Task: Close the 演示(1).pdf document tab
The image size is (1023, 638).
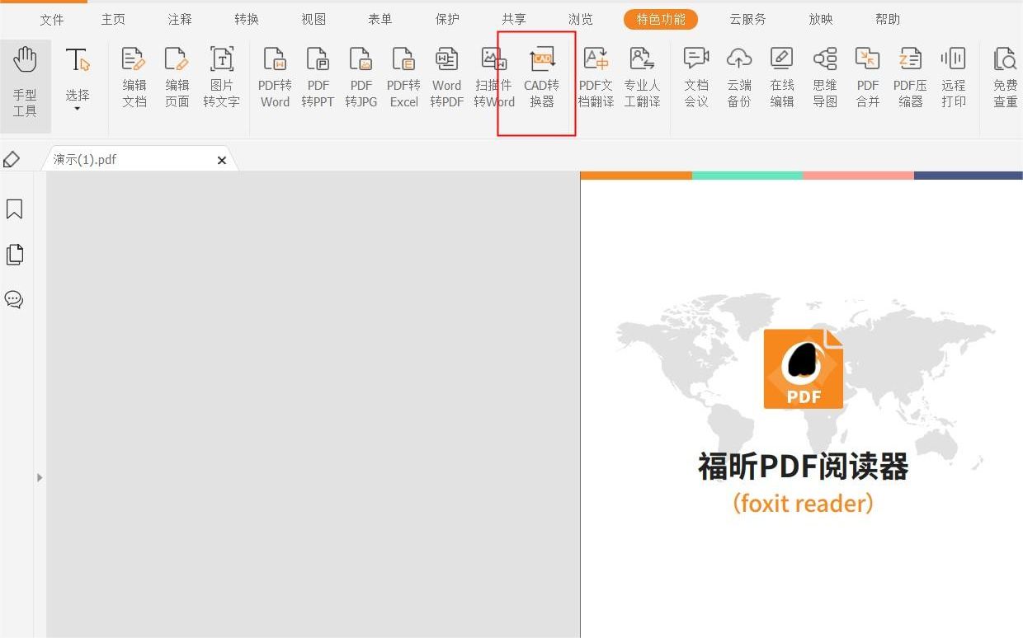Action: pos(221,160)
